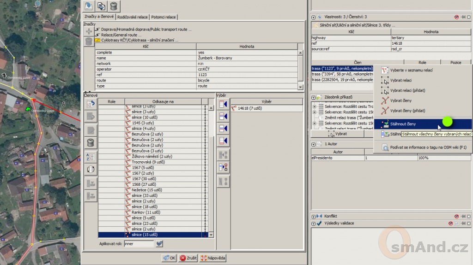Choose 'Vybrat členy (přidat)' menu entry
The image size is (473, 265).
click(422, 111)
